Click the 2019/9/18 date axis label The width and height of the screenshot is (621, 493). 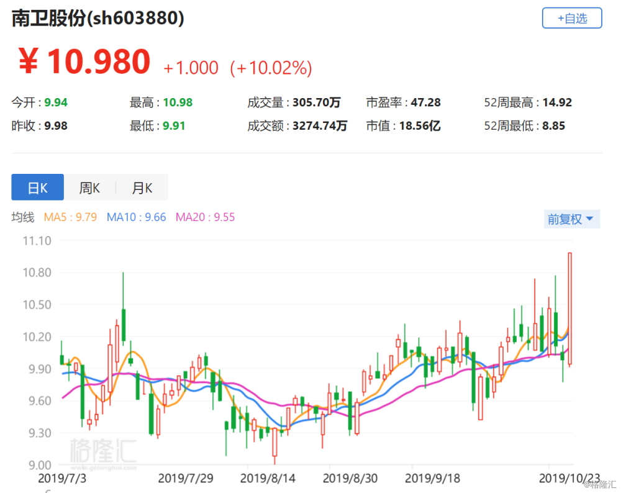(x=432, y=478)
